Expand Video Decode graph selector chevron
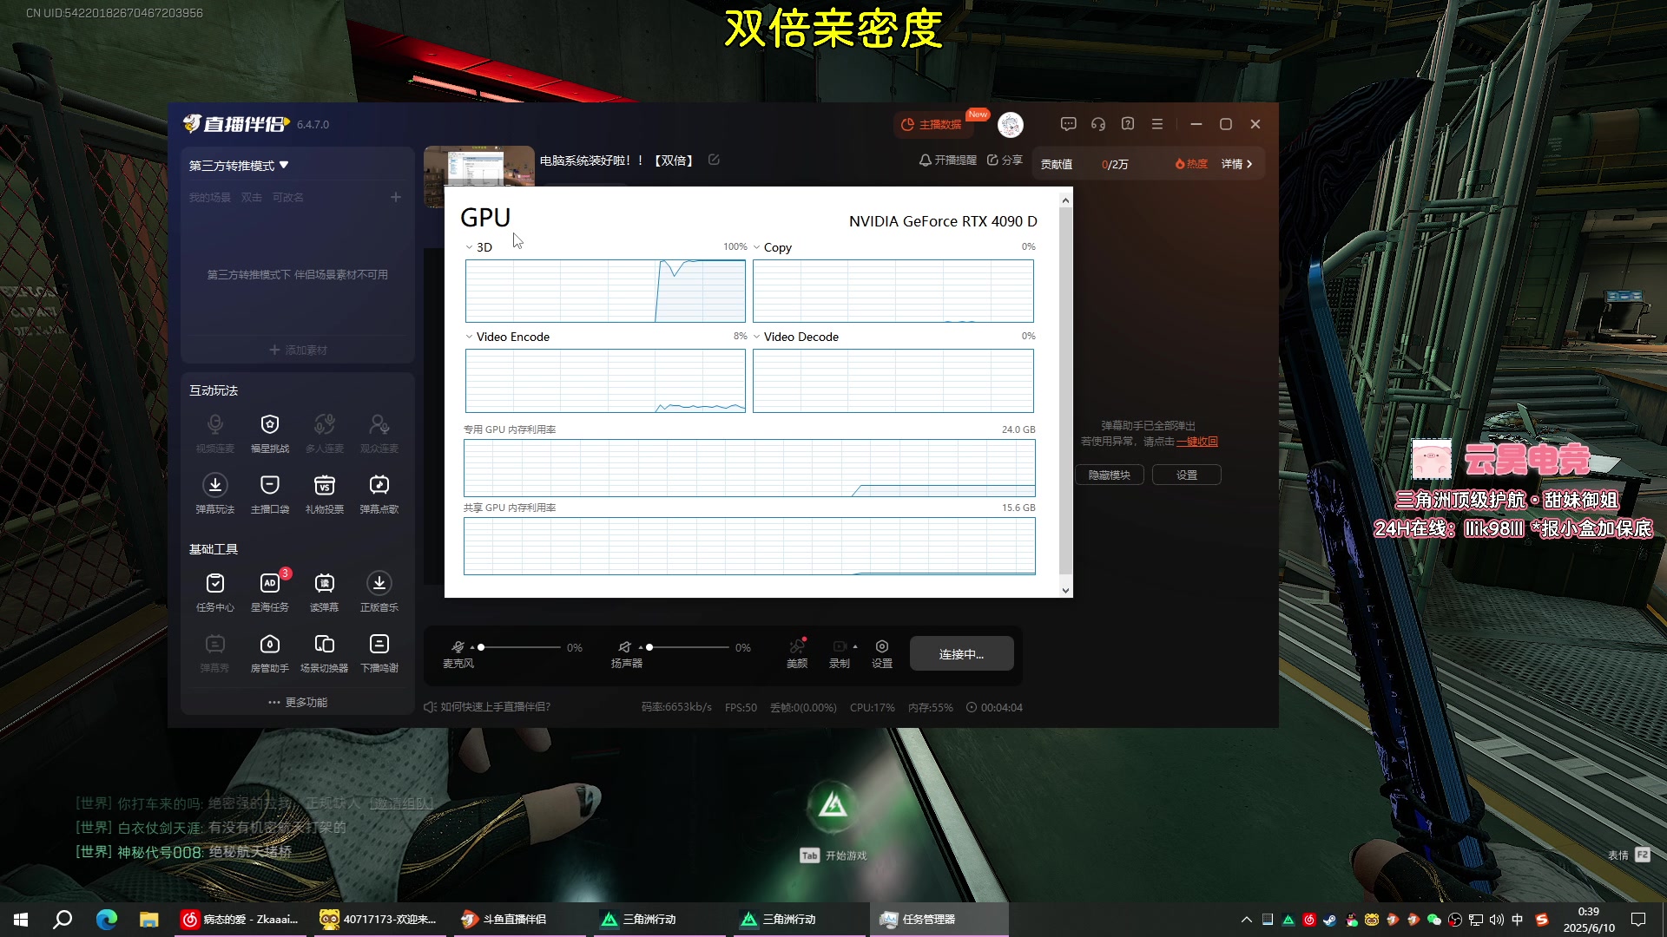1667x937 pixels. click(757, 337)
